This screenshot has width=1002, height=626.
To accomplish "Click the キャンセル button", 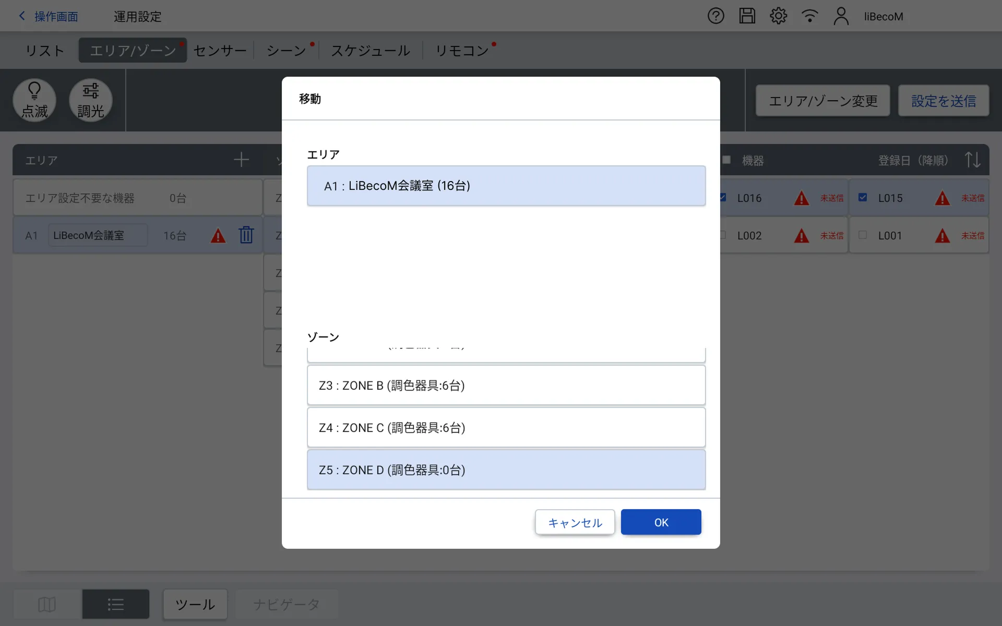I will tap(575, 523).
